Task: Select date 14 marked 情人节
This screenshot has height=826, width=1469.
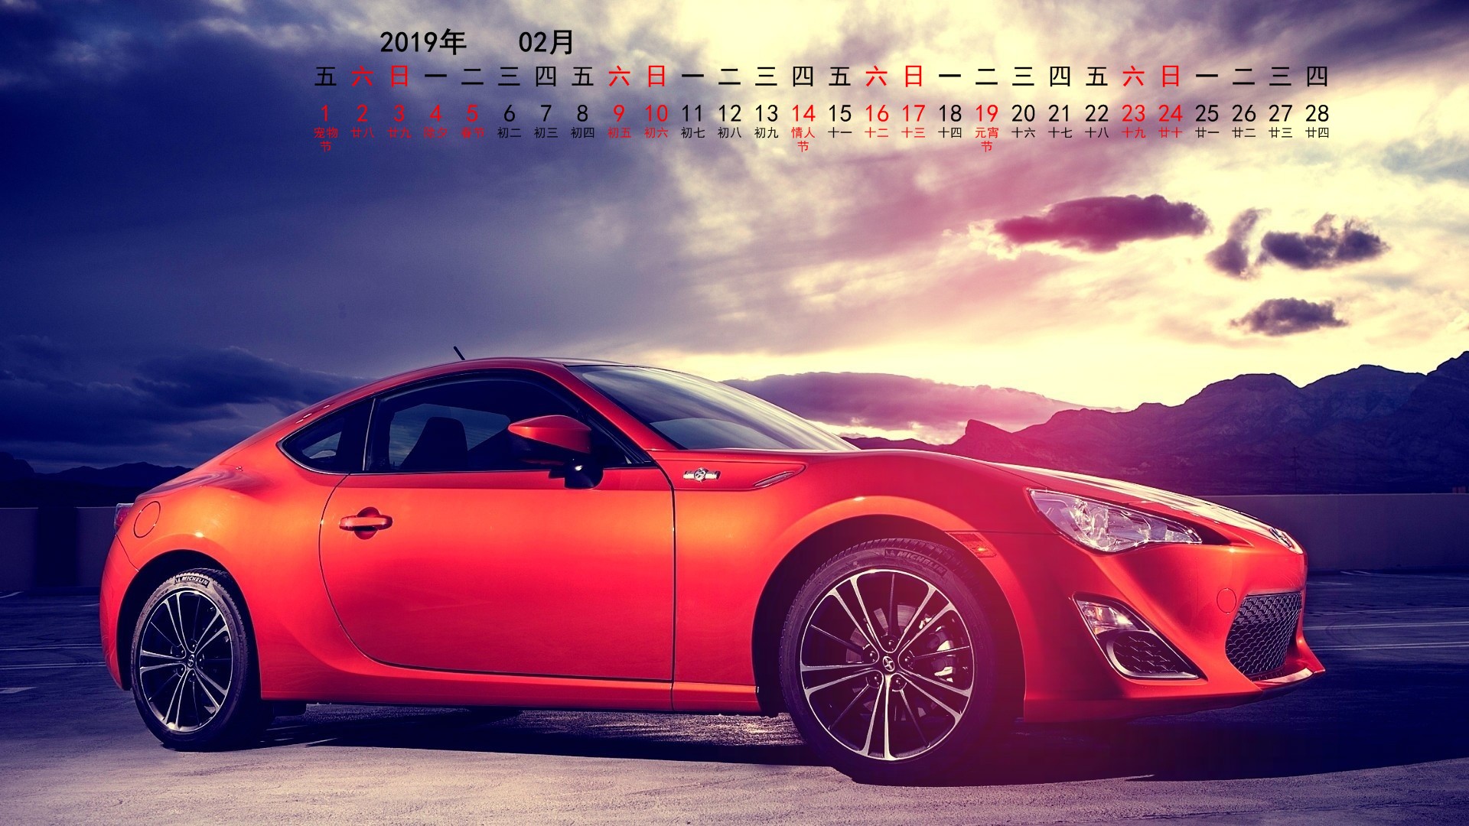Action: point(803,114)
